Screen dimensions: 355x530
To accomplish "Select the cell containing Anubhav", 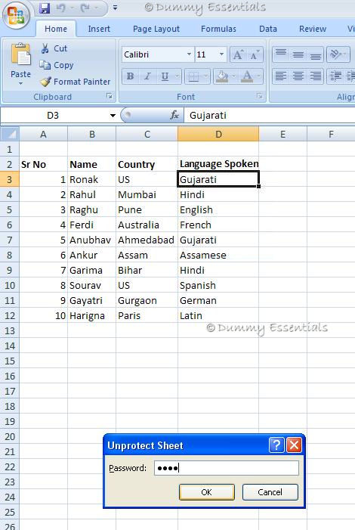I will (92, 240).
